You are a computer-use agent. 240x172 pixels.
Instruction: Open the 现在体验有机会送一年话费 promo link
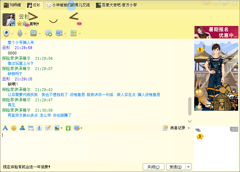point(26,167)
